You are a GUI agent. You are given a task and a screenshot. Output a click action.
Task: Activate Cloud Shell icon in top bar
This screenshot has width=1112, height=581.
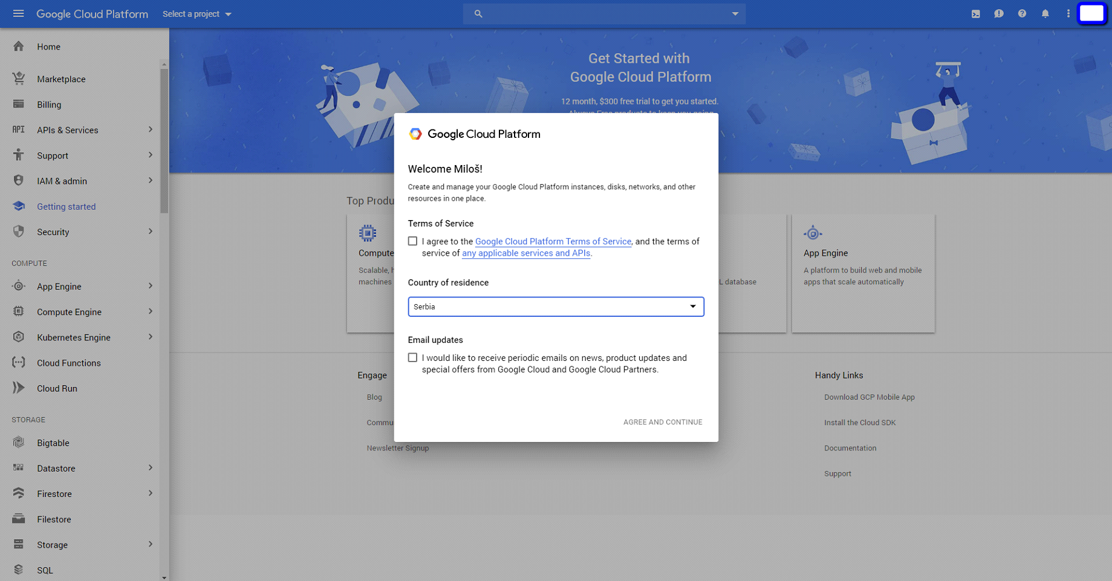(975, 13)
